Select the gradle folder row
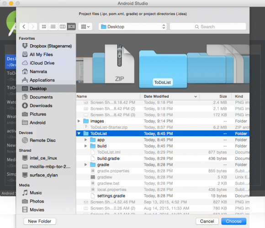This screenshot has width=265, height=228. (163, 165)
